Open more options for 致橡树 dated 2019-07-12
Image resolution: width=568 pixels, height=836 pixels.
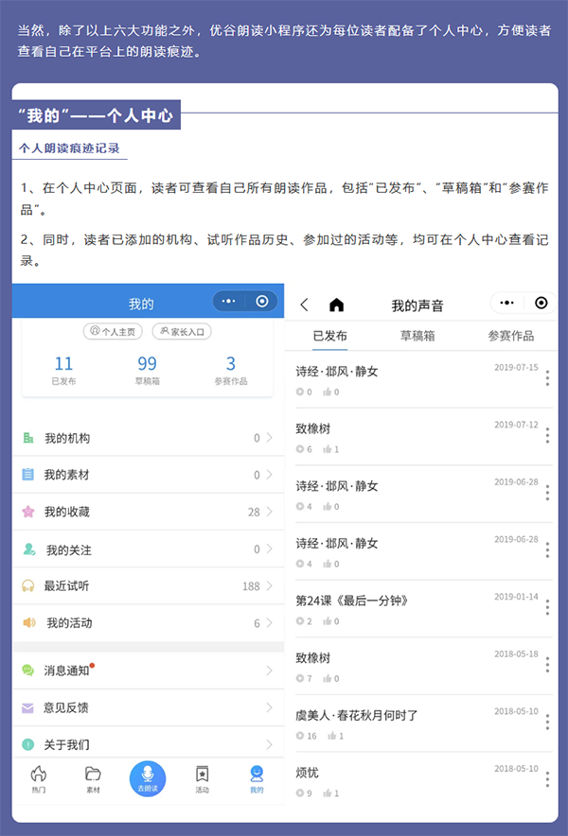tap(547, 436)
